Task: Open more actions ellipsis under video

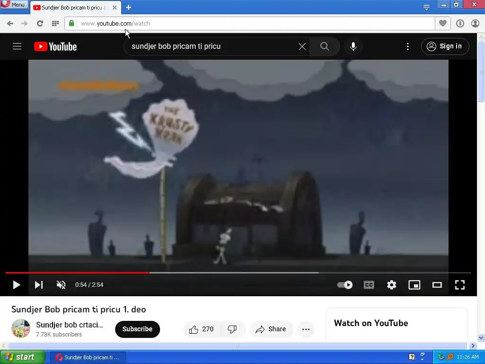Action: click(x=306, y=329)
